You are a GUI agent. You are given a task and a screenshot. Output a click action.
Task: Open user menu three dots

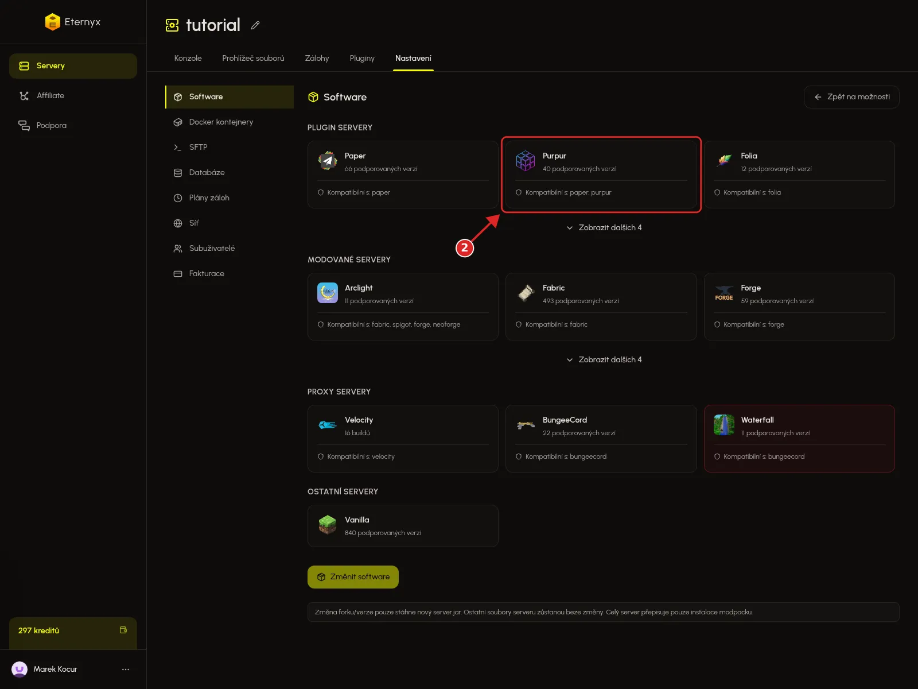(x=126, y=669)
